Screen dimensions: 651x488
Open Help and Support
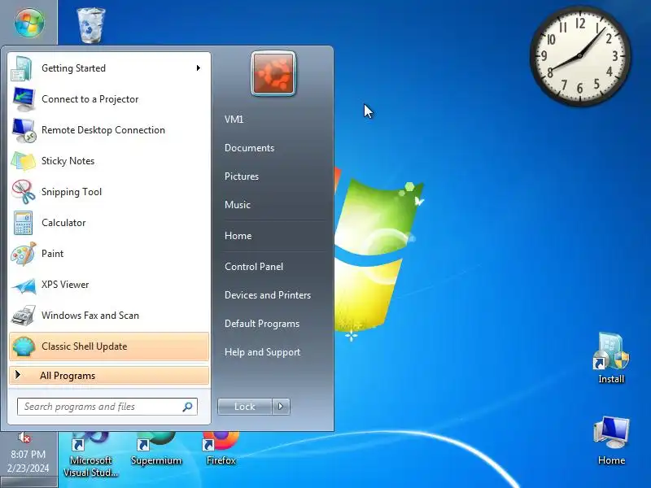pyautogui.click(x=262, y=352)
